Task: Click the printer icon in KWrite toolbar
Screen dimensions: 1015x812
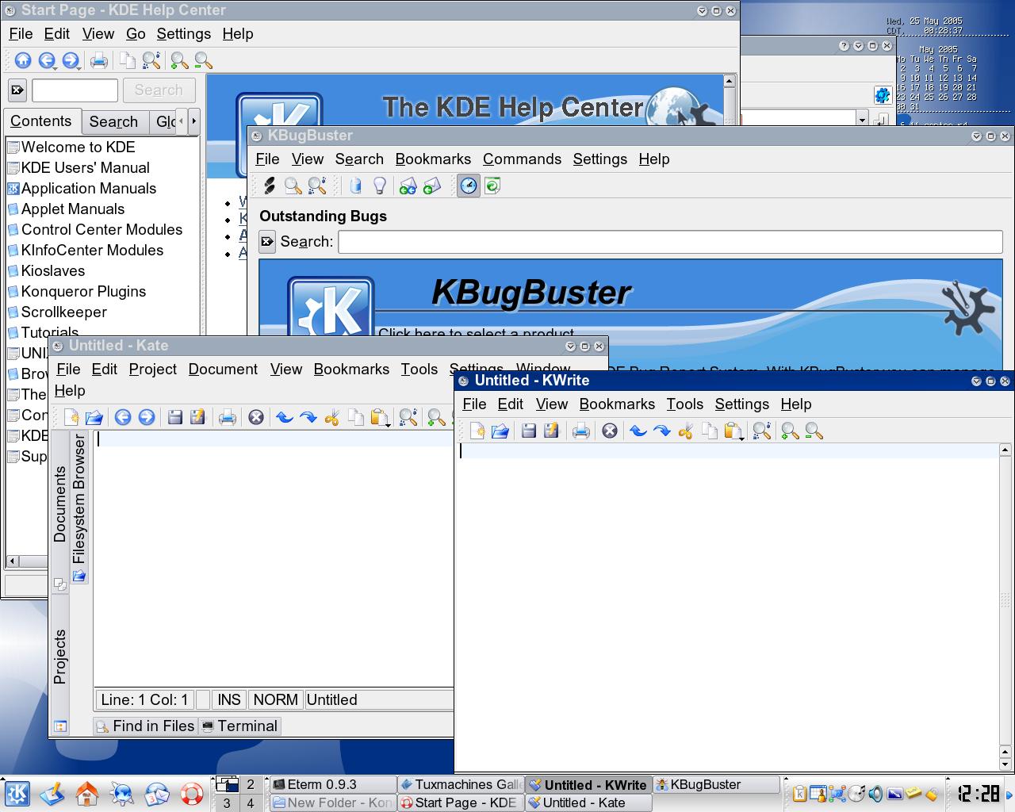Action: tap(581, 431)
